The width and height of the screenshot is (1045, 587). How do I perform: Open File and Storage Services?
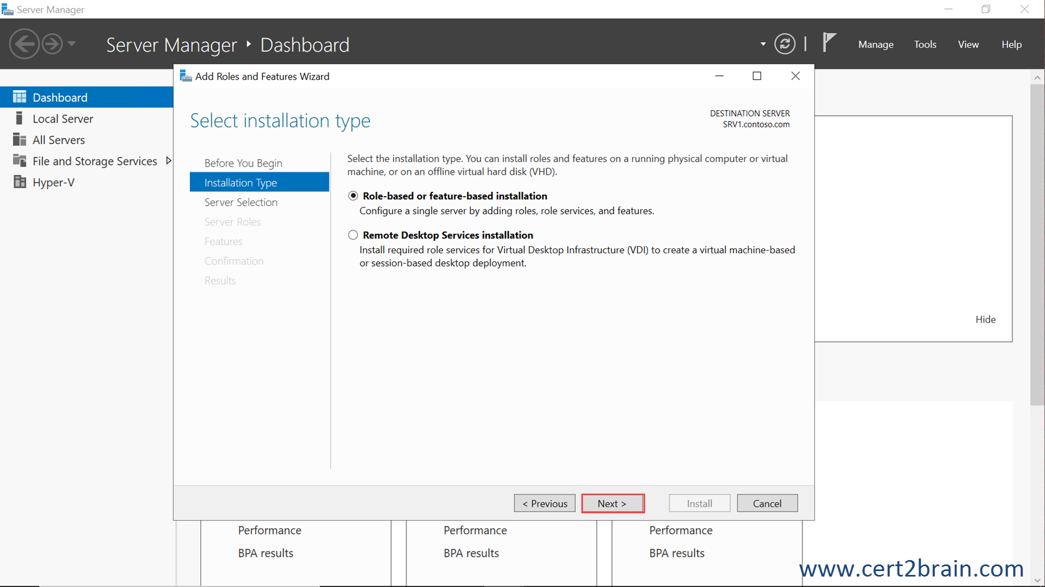coord(95,160)
